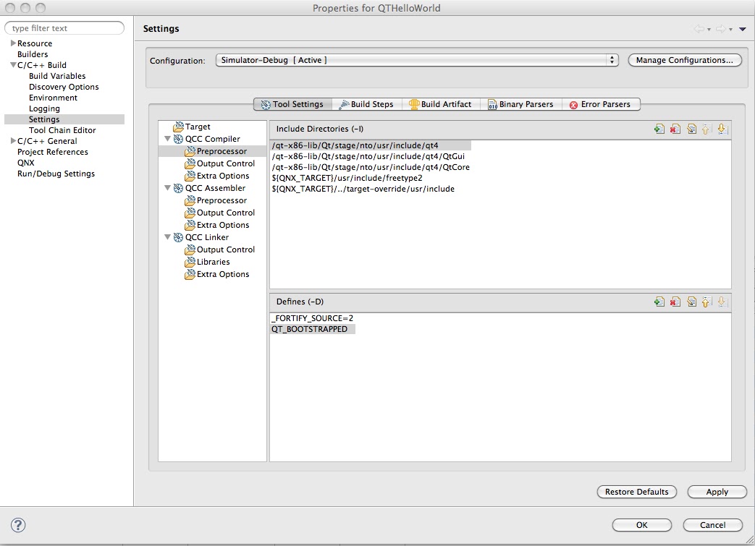The width and height of the screenshot is (755, 546).
Task: Select QNX in sidebar
Action: (26, 163)
